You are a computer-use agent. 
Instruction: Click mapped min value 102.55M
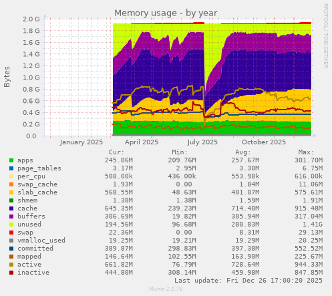[x=182, y=257]
